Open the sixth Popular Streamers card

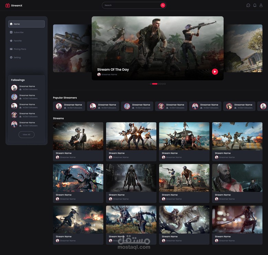(239, 106)
